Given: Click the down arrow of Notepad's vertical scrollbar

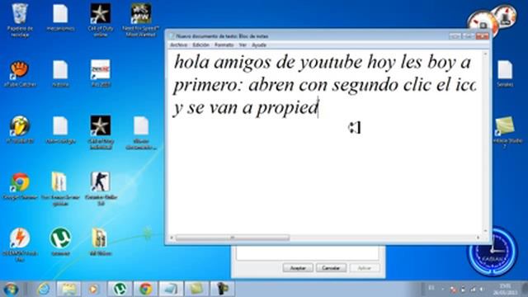Looking at the screenshot, I should [x=485, y=231].
